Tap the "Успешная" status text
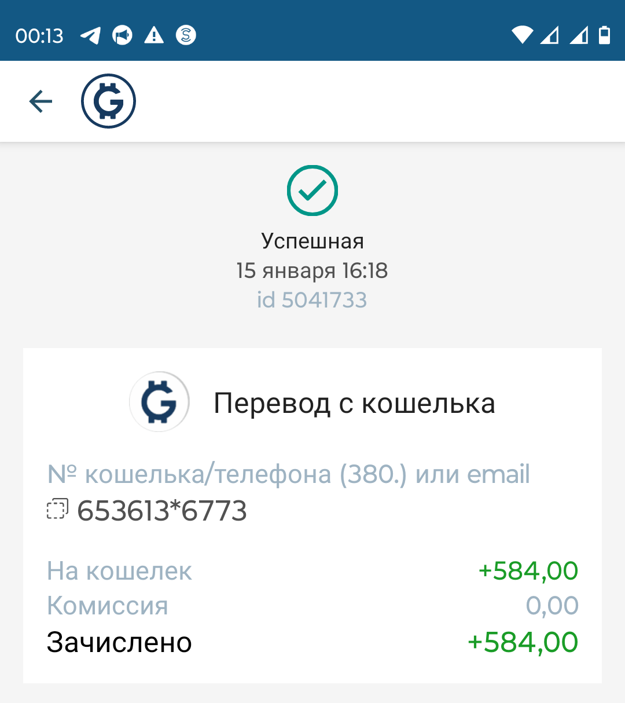 tap(312, 241)
